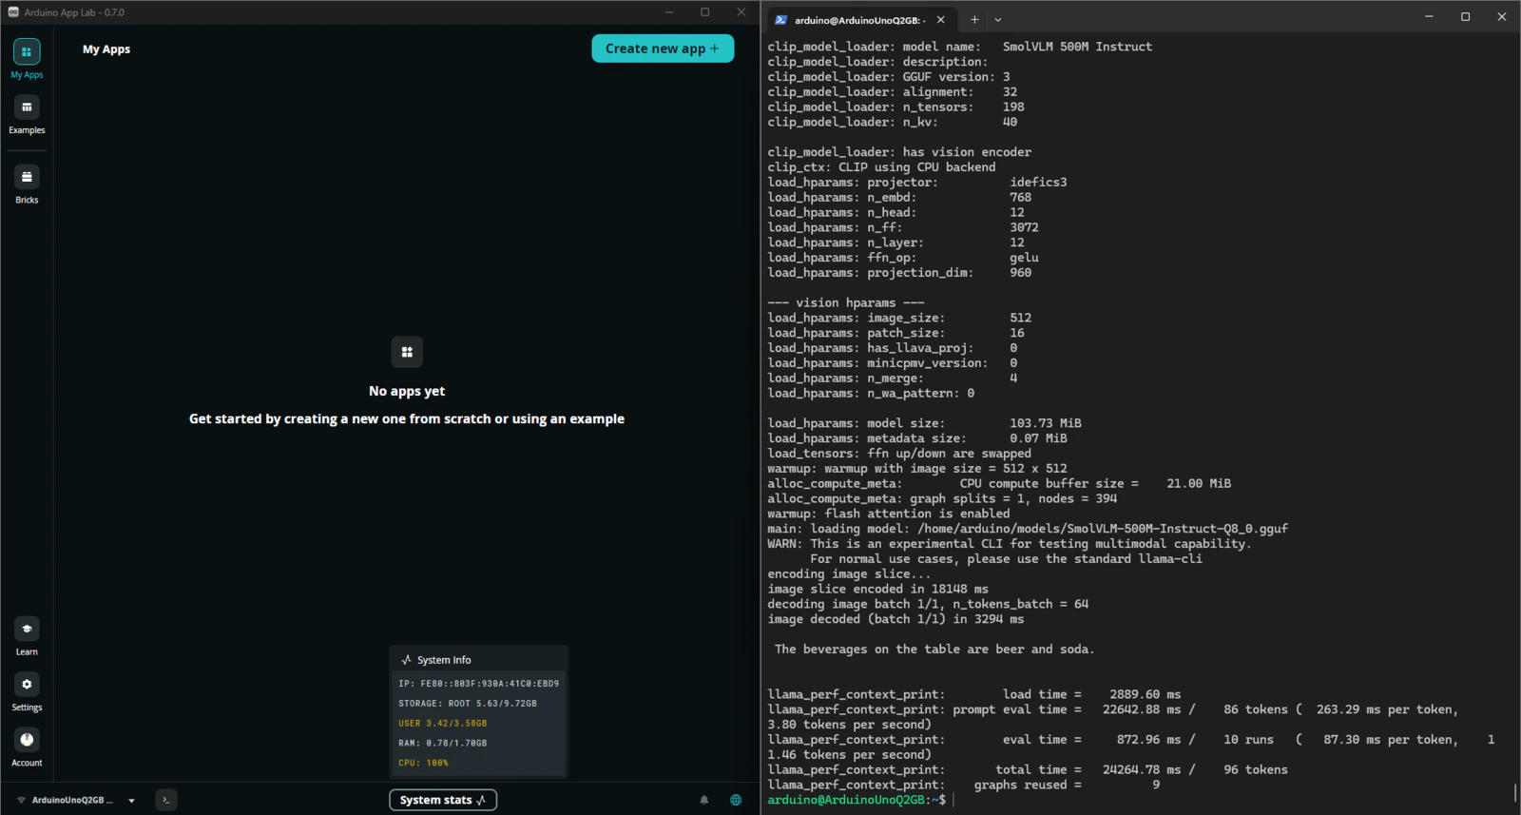
Task: Click the System Info panel header
Action: (x=479, y=660)
